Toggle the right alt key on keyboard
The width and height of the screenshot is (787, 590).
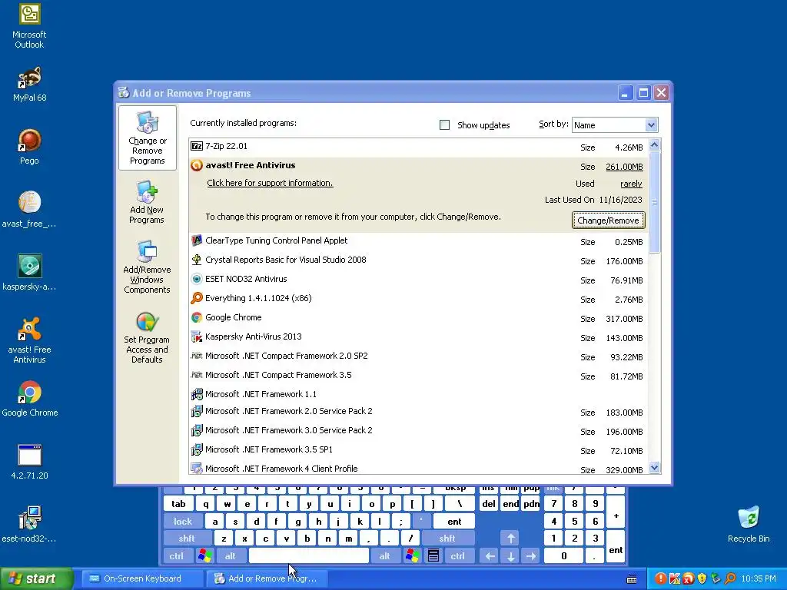(x=385, y=556)
